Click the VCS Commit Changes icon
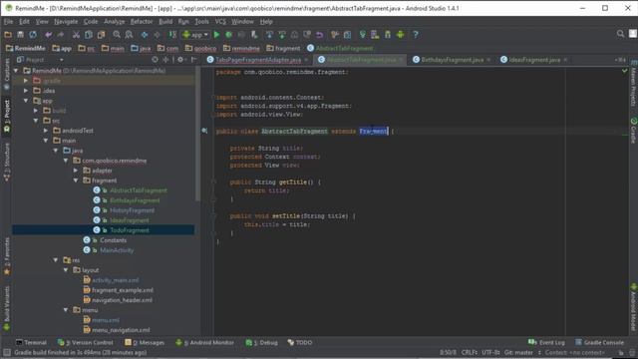 (x=282, y=35)
